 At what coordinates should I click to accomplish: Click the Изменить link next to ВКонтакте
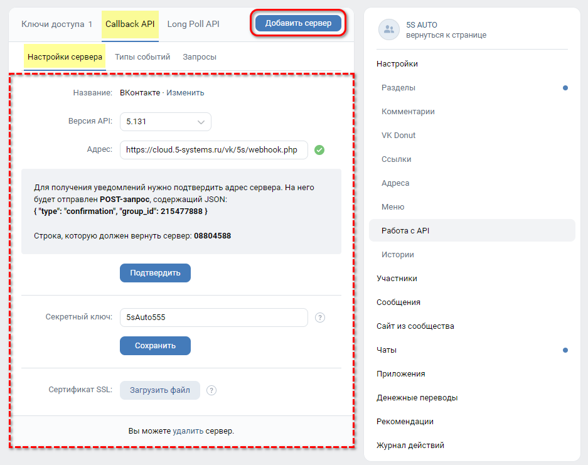tap(185, 93)
